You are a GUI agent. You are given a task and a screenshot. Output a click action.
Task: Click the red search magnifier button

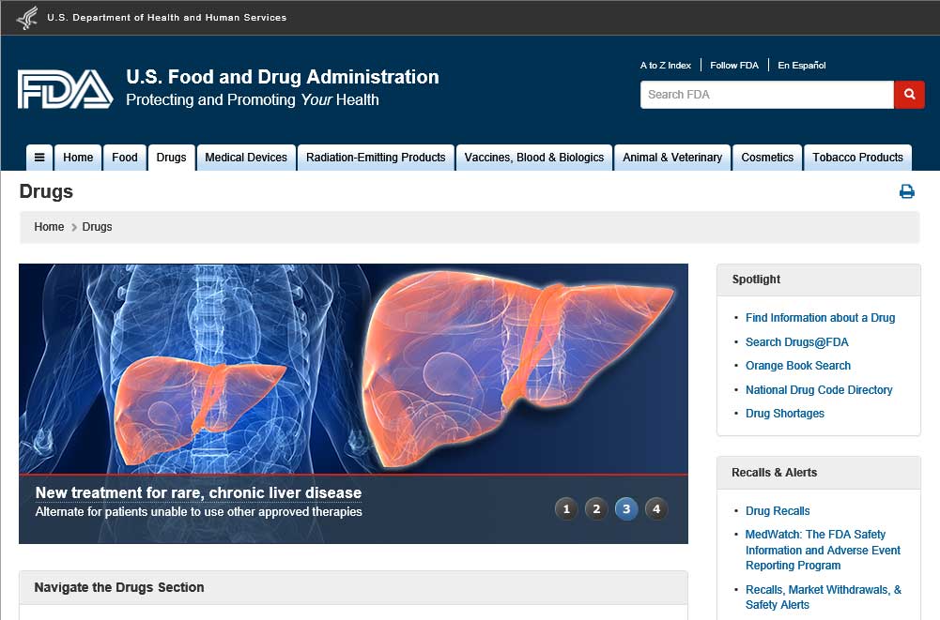[x=909, y=95]
